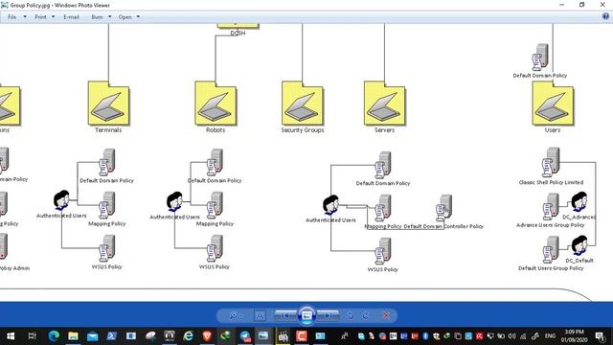Click Default Domain Controller Policy icon
The height and width of the screenshot is (345, 613).
click(x=444, y=208)
